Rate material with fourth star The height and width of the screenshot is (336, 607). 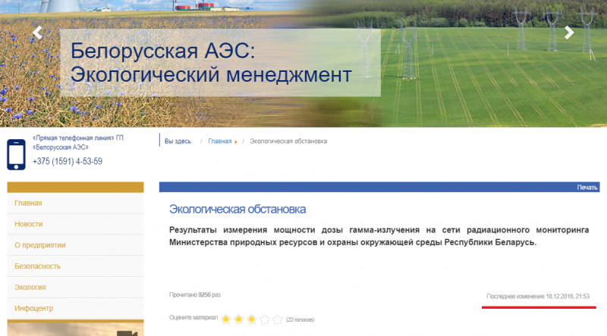tap(264, 319)
